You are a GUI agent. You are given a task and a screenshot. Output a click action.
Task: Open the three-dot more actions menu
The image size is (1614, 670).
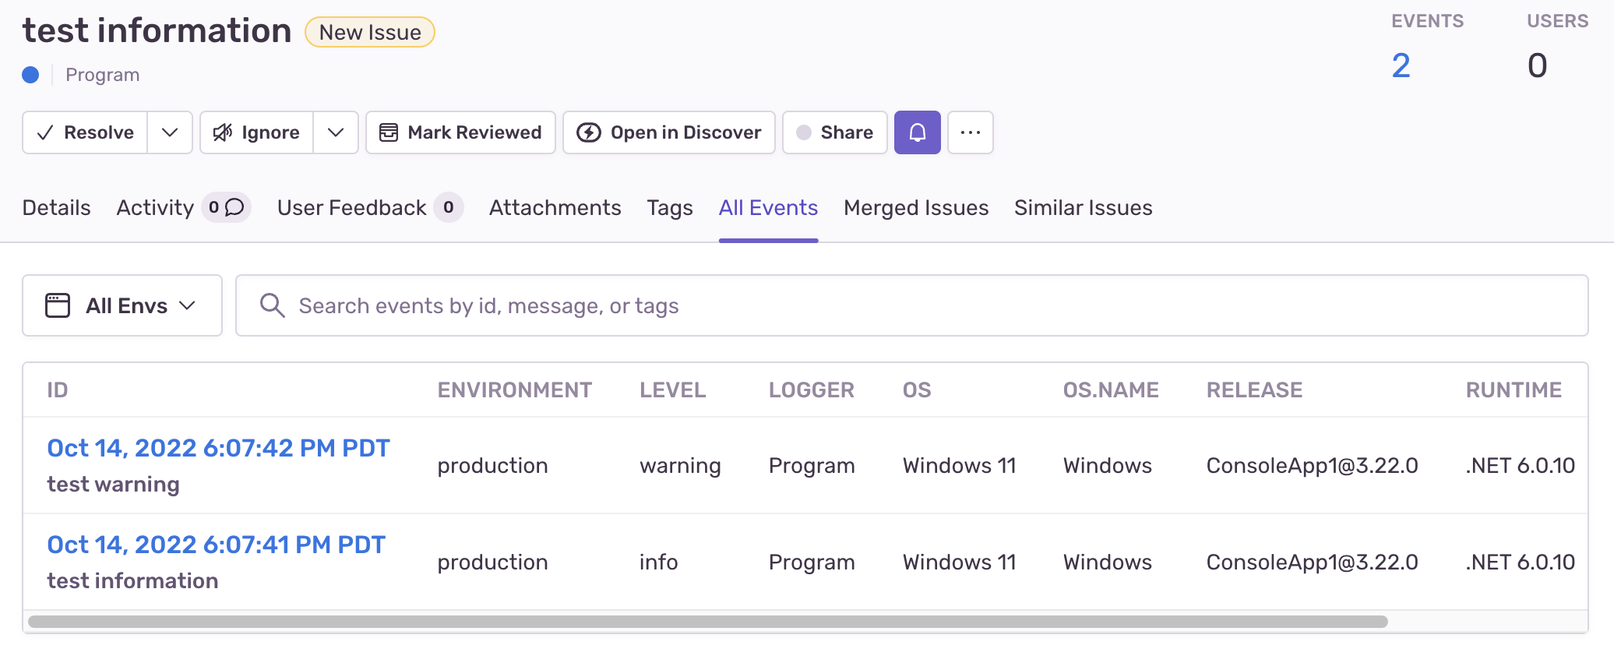click(970, 132)
